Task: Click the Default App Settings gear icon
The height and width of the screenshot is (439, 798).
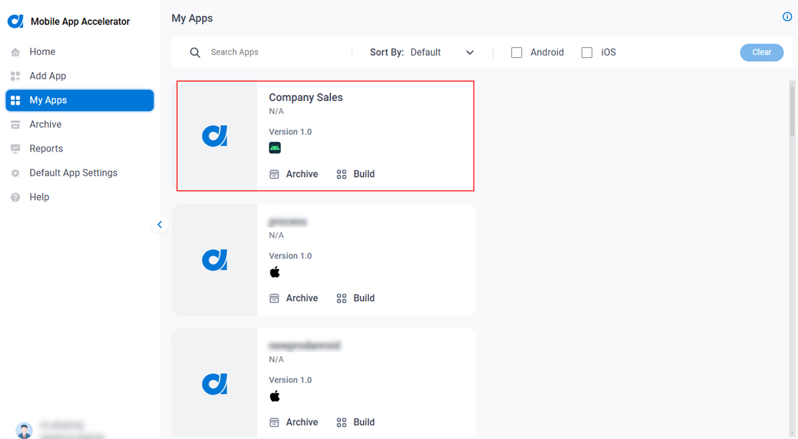Action: [16, 173]
